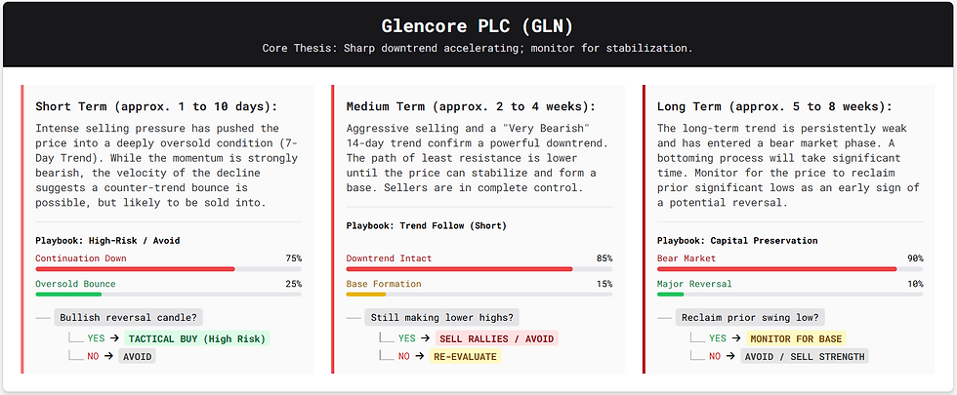Click the Continuation Down probability bar
The image size is (957, 395).
168,269
